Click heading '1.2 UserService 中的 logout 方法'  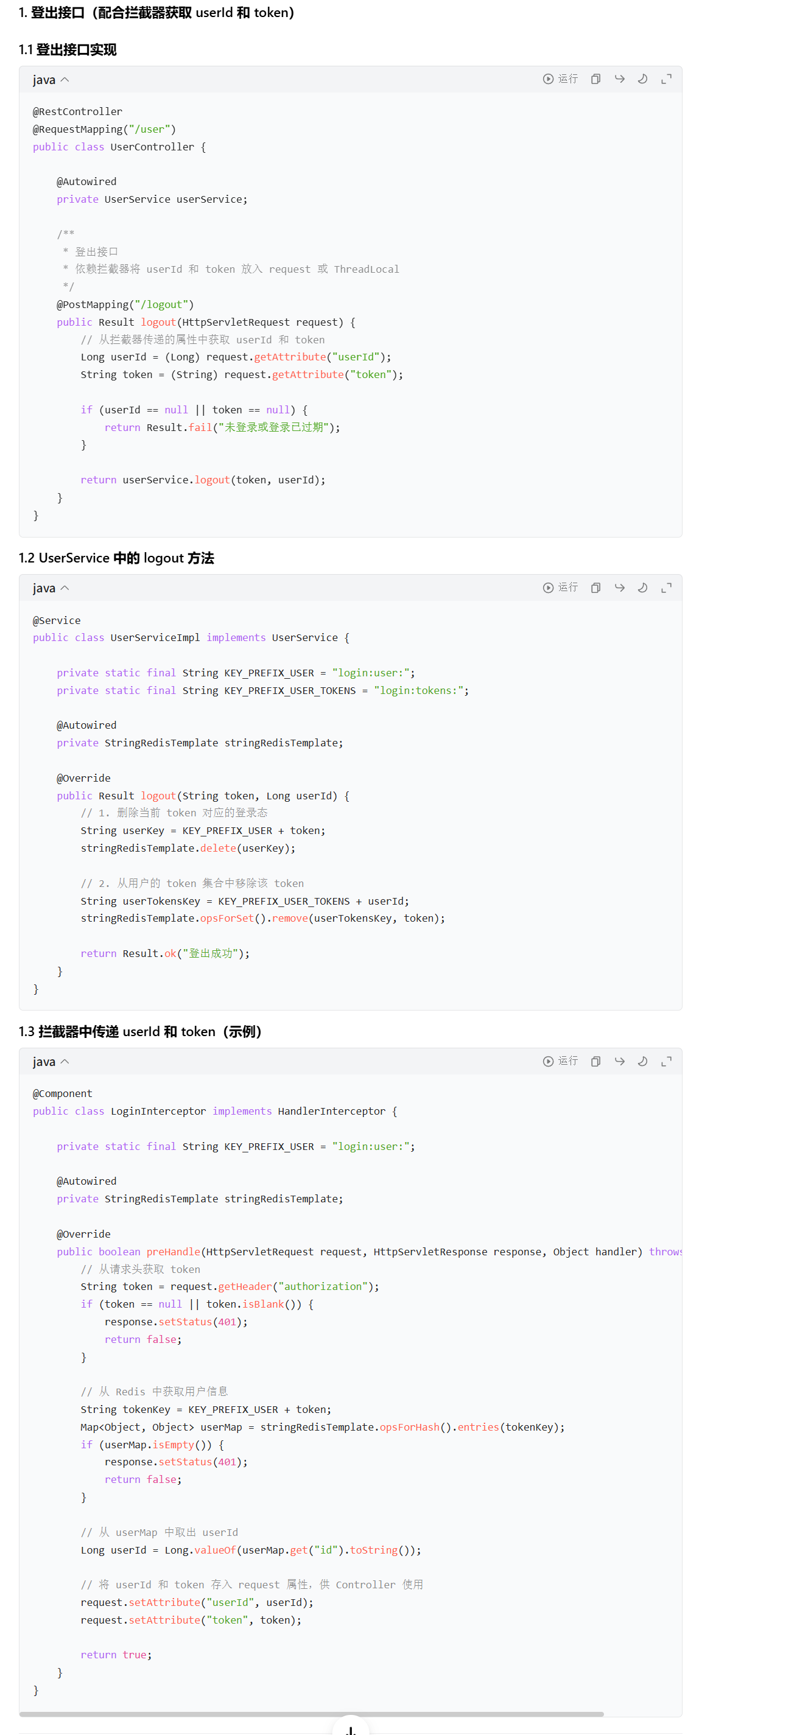[116, 558]
